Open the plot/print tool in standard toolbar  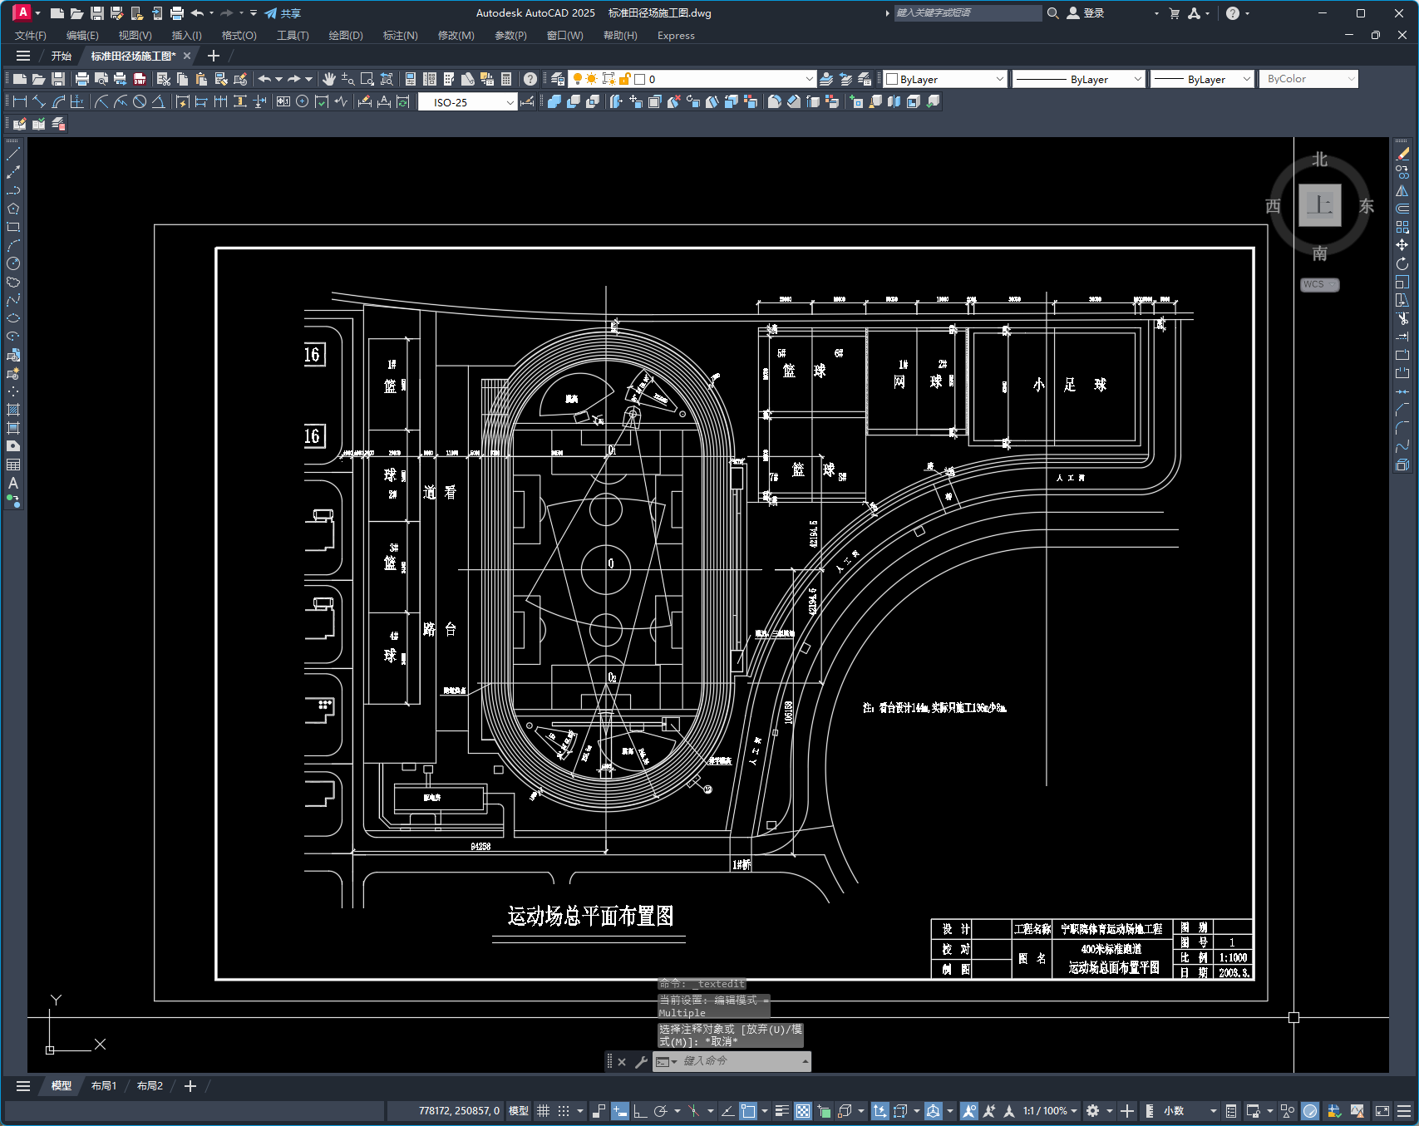[x=81, y=79]
